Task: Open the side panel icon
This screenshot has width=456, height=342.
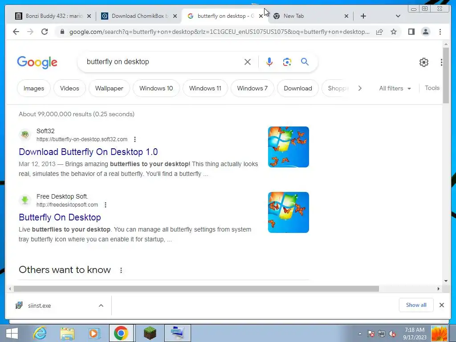Action: (411, 32)
